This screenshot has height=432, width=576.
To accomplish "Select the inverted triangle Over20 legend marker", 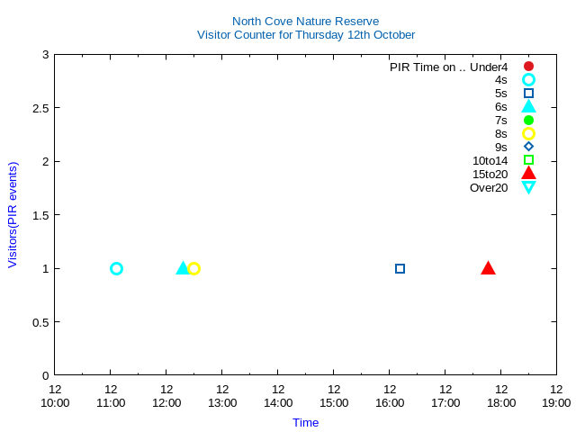I will click(529, 187).
